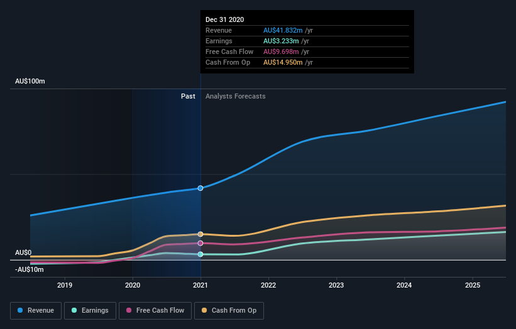Click the 2020 x-axis label
Viewport: 516px width, 329px height.
pos(133,285)
